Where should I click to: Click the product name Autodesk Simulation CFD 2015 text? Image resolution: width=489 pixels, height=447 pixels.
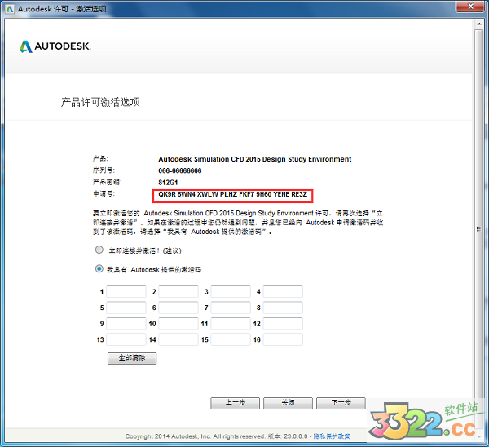pos(255,159)
